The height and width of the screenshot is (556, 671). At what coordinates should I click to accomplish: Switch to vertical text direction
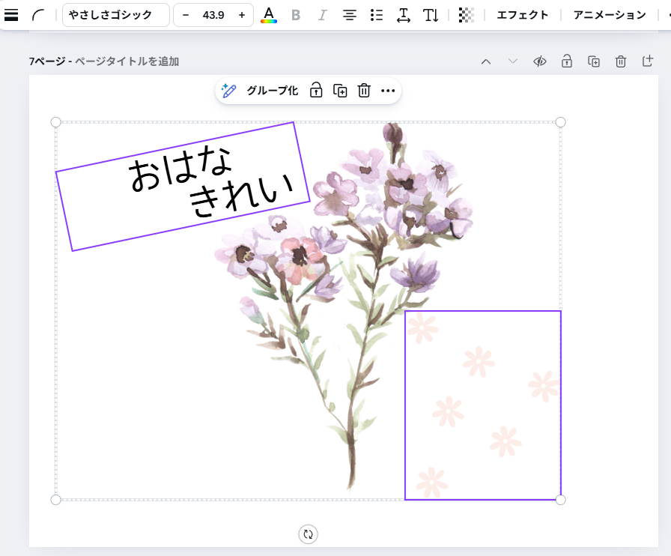(431, 15)
